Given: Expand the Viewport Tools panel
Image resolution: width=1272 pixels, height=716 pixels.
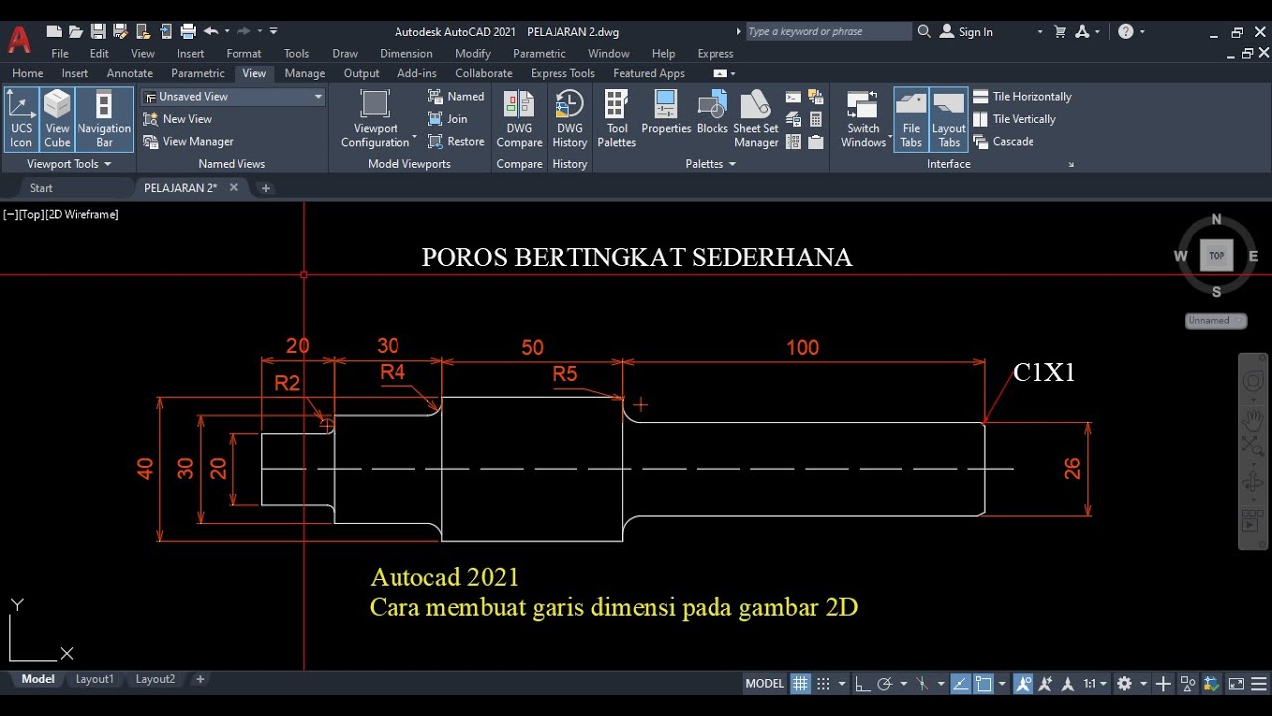Looking at the screenshot, I should (x=69, y=164).
